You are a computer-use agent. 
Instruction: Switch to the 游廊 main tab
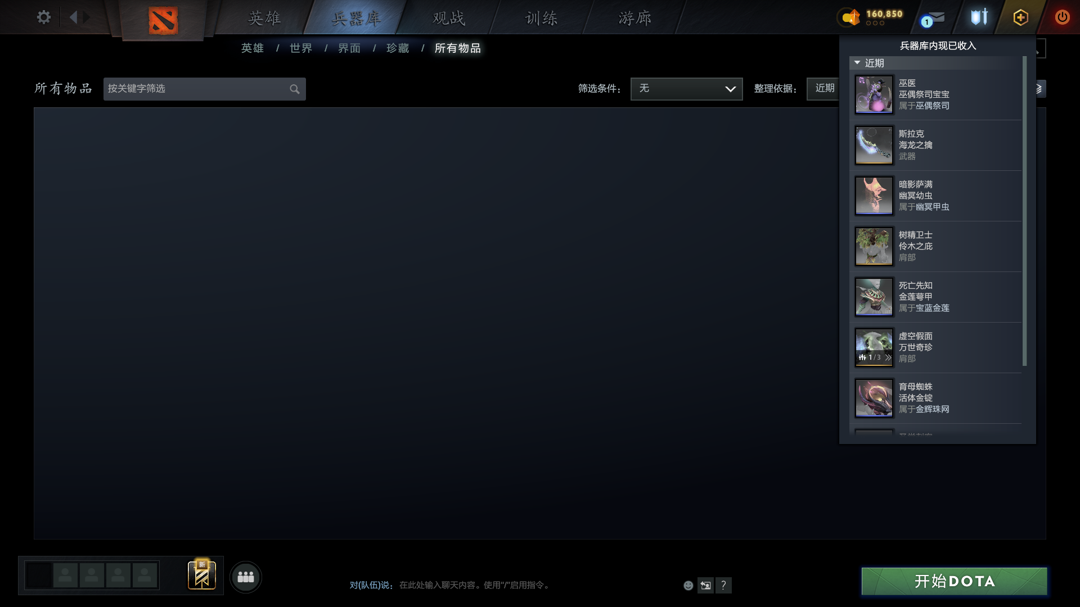point(635,18)
